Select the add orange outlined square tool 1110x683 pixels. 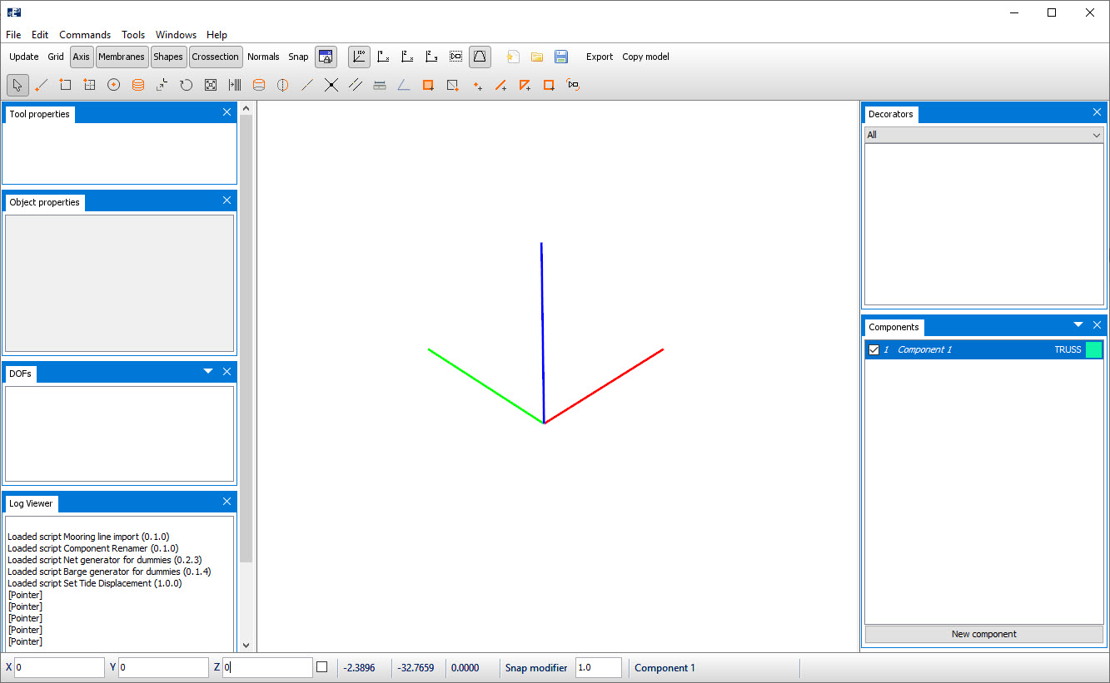(x=550, y=85)
